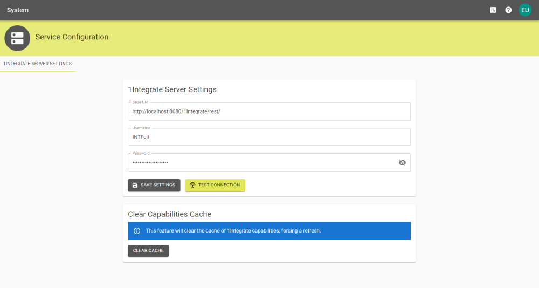This screenshot has height=288, width=539.
Task: Click the '1Integrate Server Settings' card heading
Action: click(x=172, y=89)
